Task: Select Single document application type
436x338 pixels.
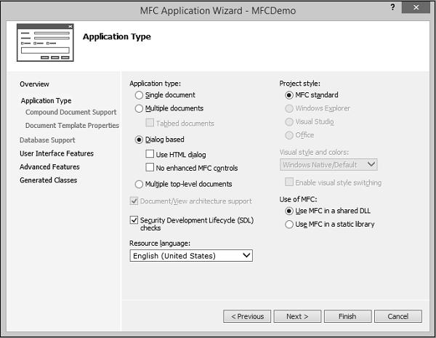Action: coord(139,95)
